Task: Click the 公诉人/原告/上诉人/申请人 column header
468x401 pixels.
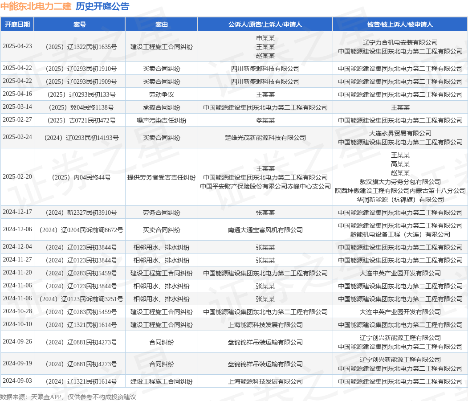Action: coord(265,24)
